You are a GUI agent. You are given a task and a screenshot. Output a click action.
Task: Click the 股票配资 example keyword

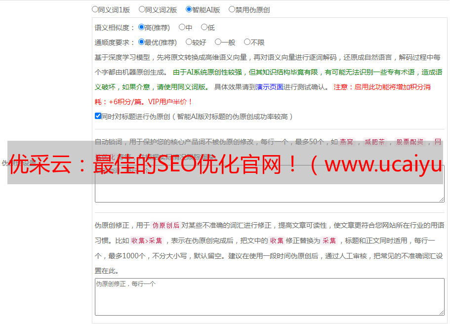click(410, 142)
